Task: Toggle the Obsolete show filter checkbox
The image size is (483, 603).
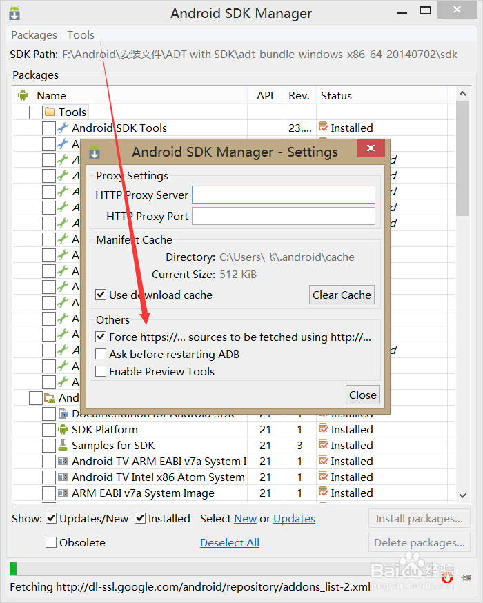Action: point(51,542)
